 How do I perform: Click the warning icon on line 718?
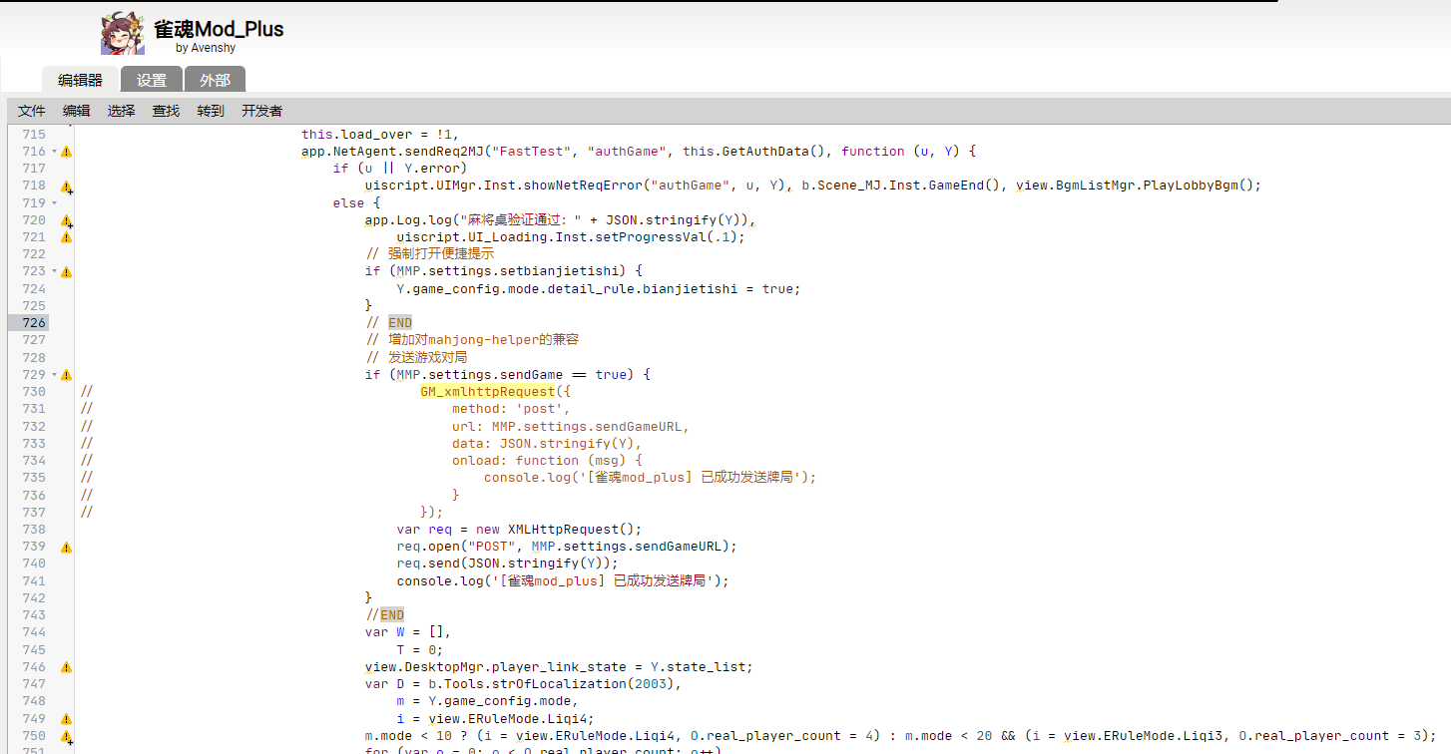tap(66, 187)
